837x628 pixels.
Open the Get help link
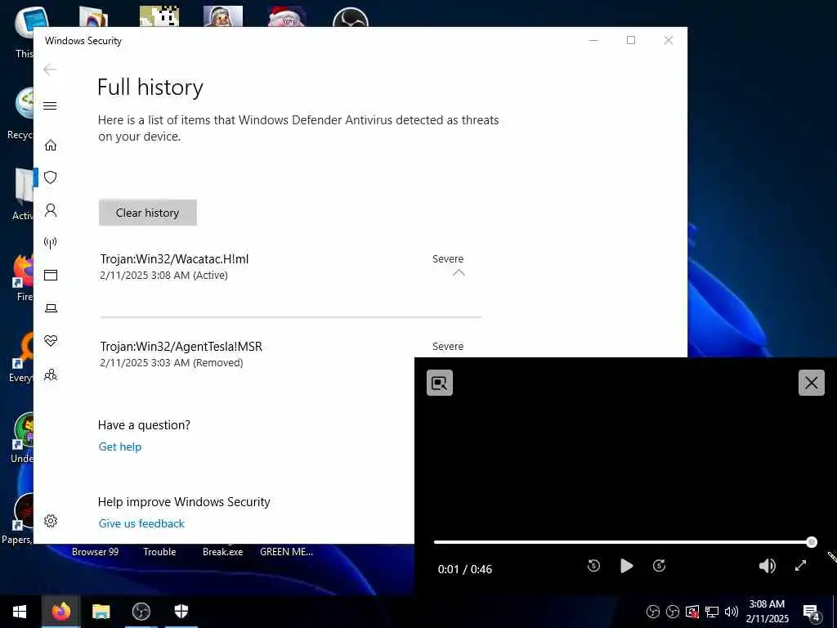coord(119,447)
